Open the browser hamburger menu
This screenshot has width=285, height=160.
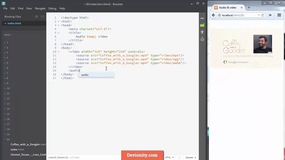pyautogui.click(x=279, y=15)
